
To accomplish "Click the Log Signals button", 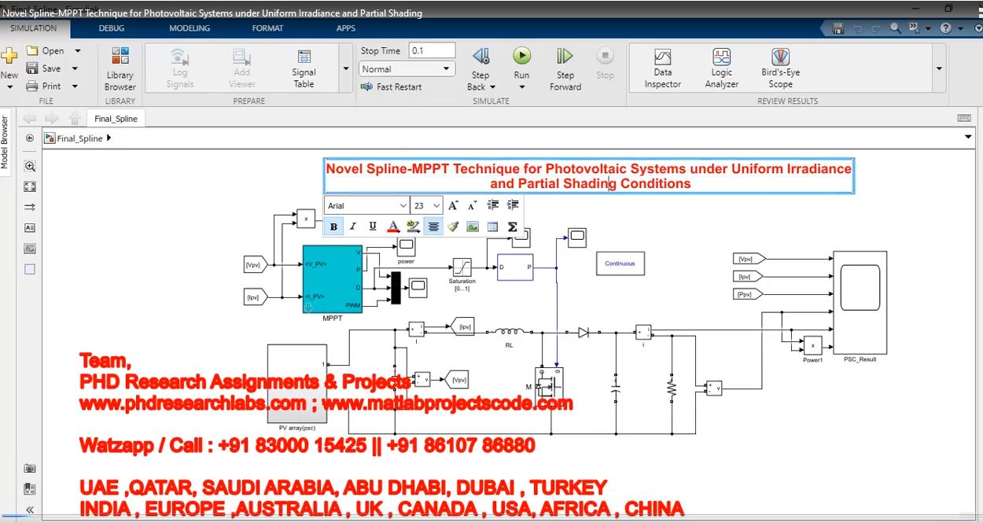I will (x=180, y=69).
